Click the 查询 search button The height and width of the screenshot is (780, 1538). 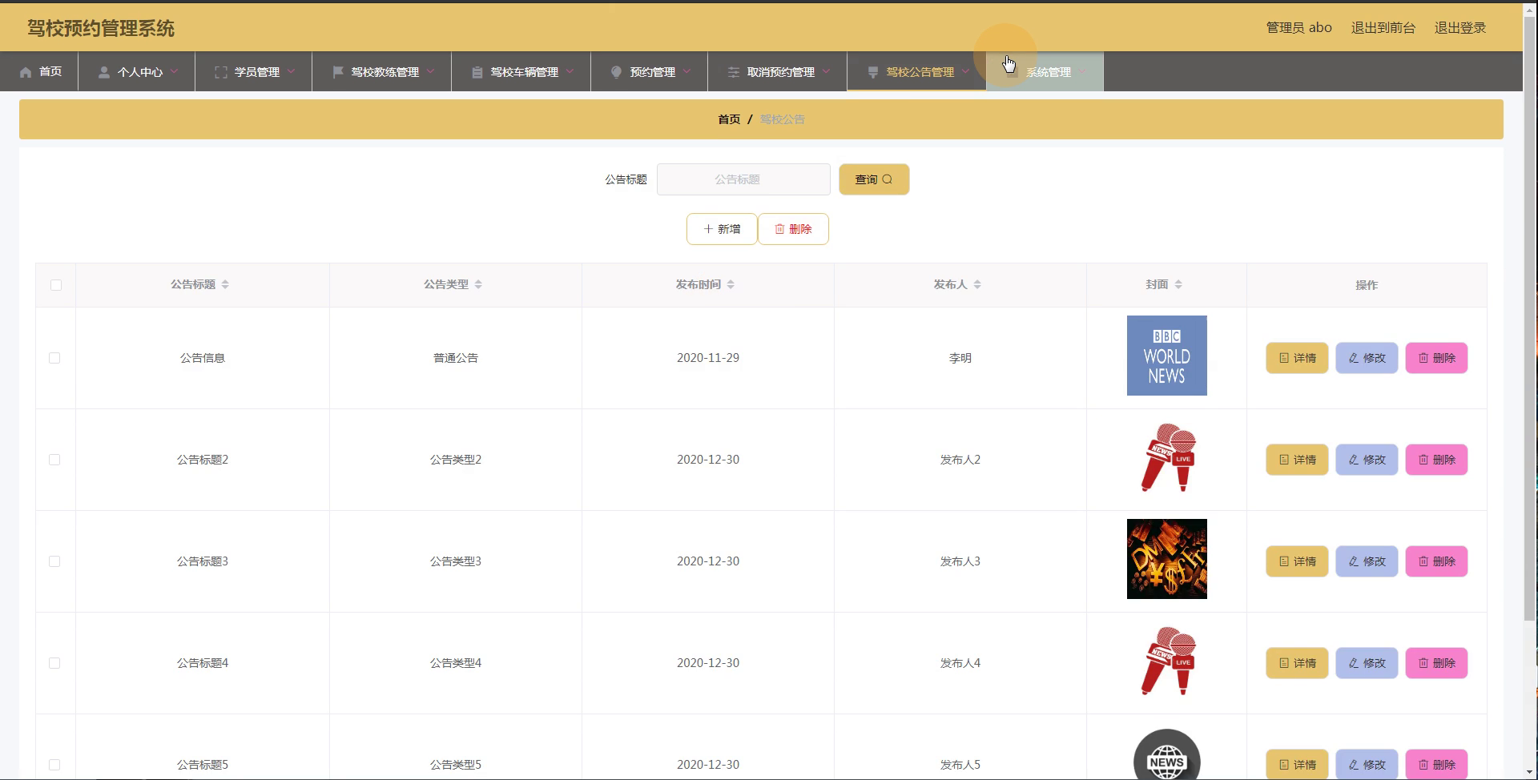pos(874,179)
